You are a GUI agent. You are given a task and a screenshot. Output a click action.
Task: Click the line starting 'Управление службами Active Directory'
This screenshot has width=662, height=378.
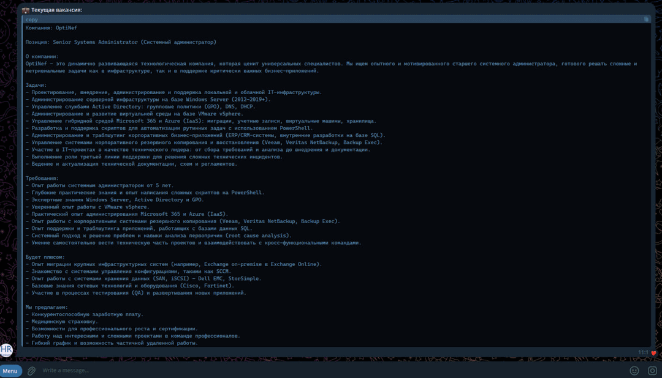pyautogui.click(x=140, y=106)
